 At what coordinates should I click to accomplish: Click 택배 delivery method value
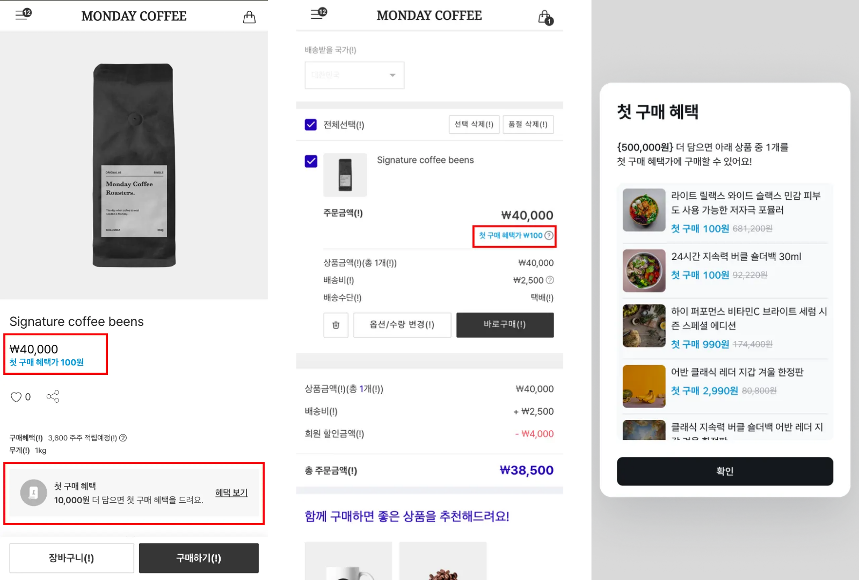[542, 298]
